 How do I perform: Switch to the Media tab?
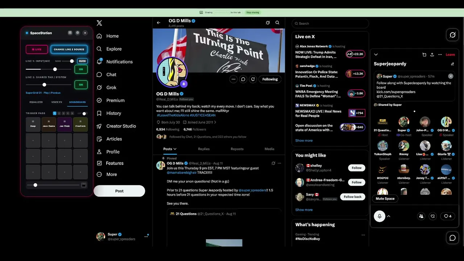click(269, 149)
